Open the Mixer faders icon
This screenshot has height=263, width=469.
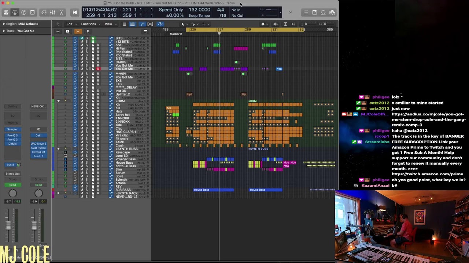(x=53, y=12)
